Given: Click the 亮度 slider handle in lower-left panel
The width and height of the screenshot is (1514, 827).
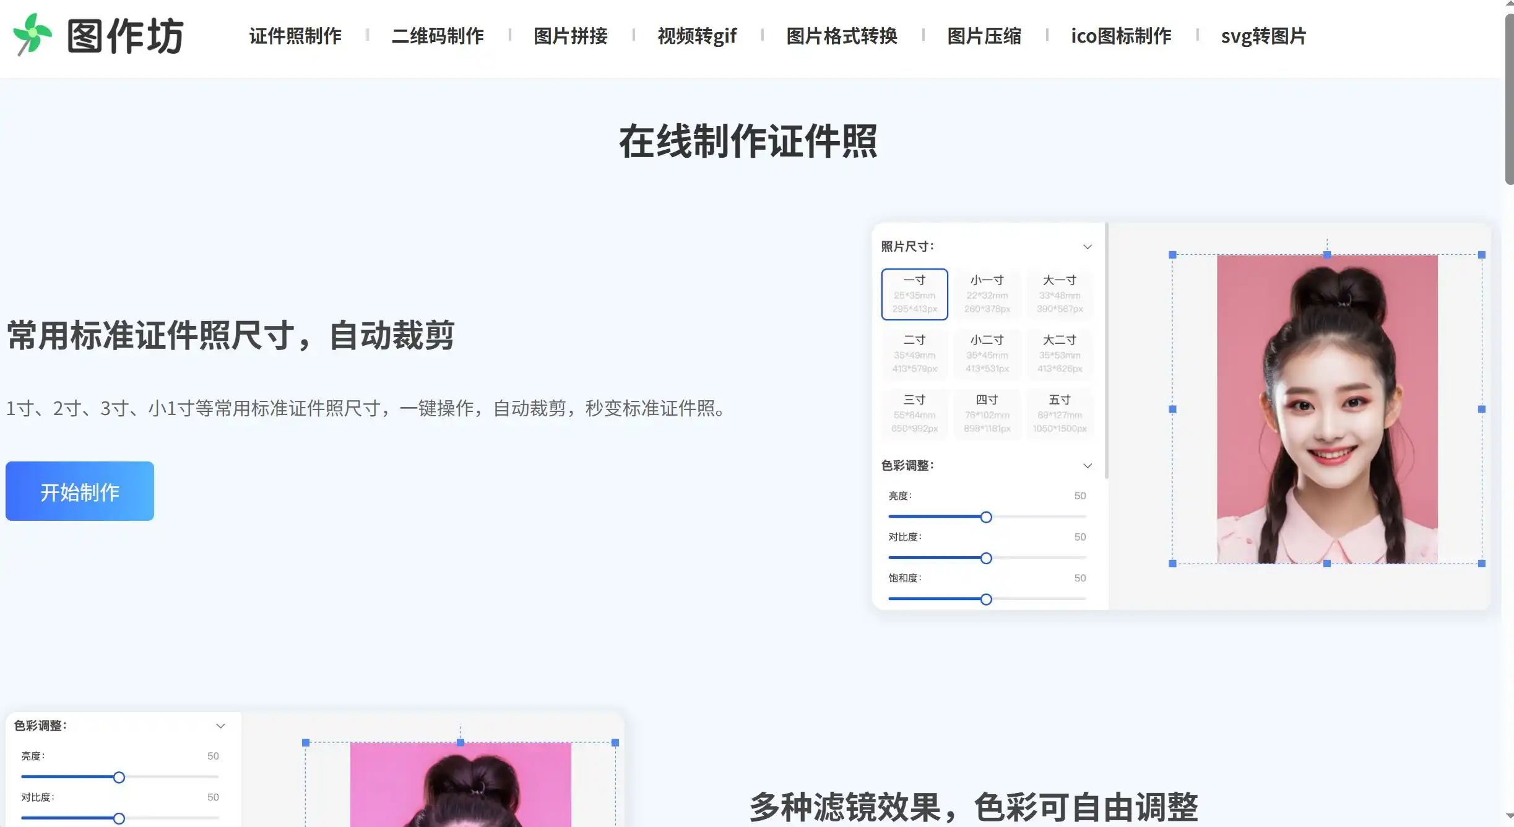Looking at the screenshot, I should [x=119, y=778].
